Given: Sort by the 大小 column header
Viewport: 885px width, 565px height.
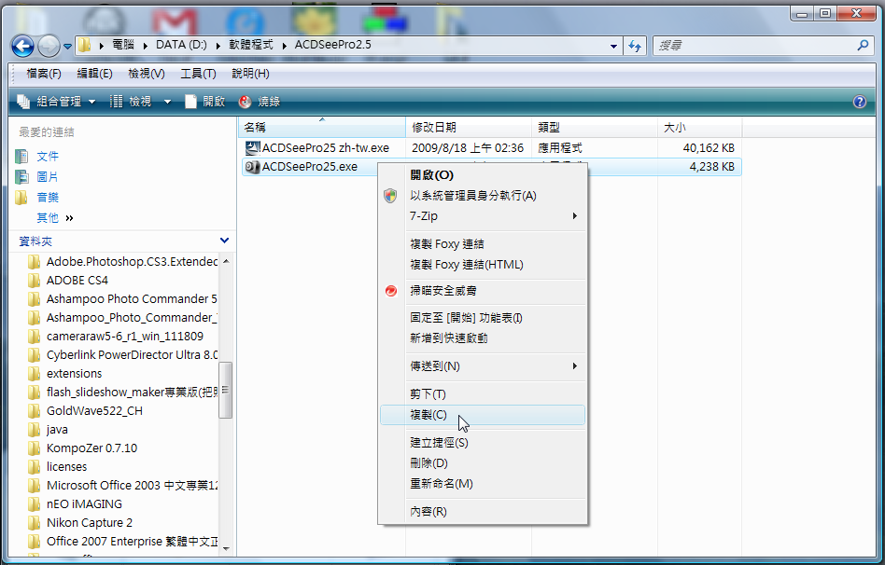Looking at the screenshot, I should (x=700, y=128).
